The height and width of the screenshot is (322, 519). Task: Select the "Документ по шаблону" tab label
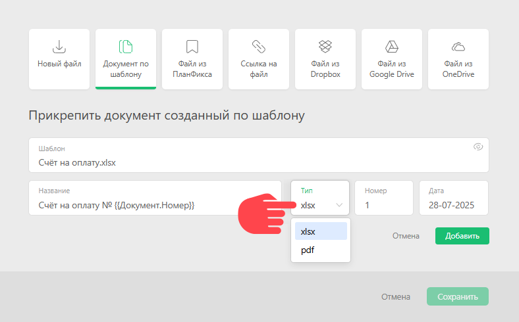pos(126,69)
